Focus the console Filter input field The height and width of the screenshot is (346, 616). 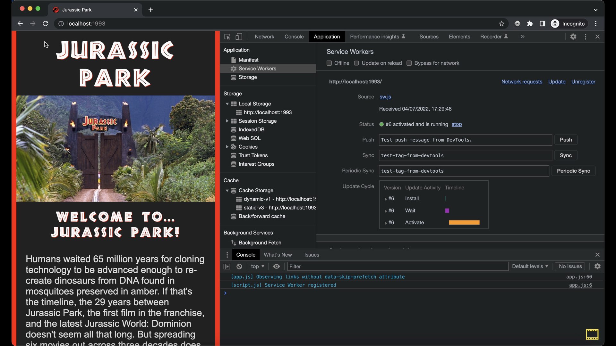pyautogui.click(x=397, y=267)
